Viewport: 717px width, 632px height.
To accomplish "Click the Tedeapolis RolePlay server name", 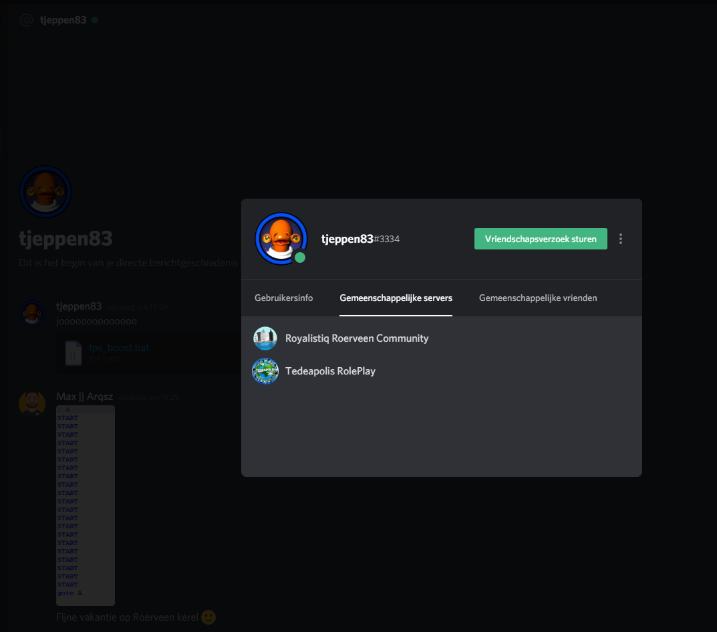I will click(330, 371).
